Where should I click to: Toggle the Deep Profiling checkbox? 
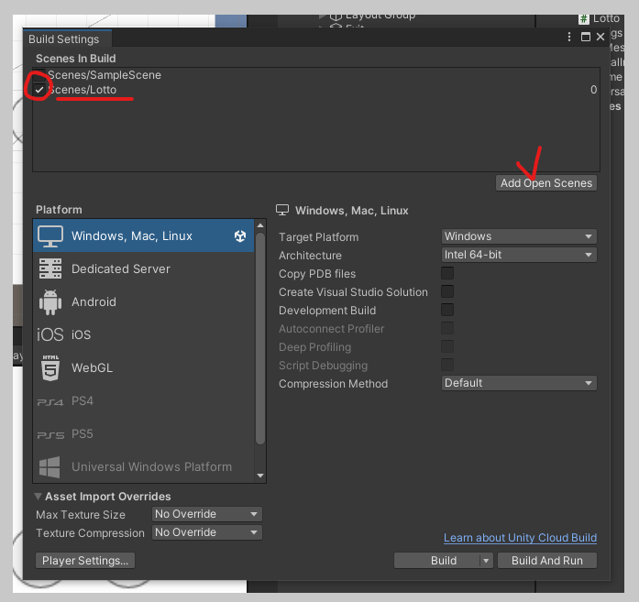pos(447,346)
